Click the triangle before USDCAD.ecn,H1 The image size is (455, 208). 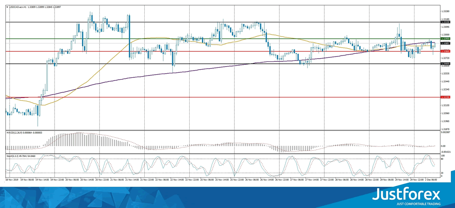[x=7, y=6]
